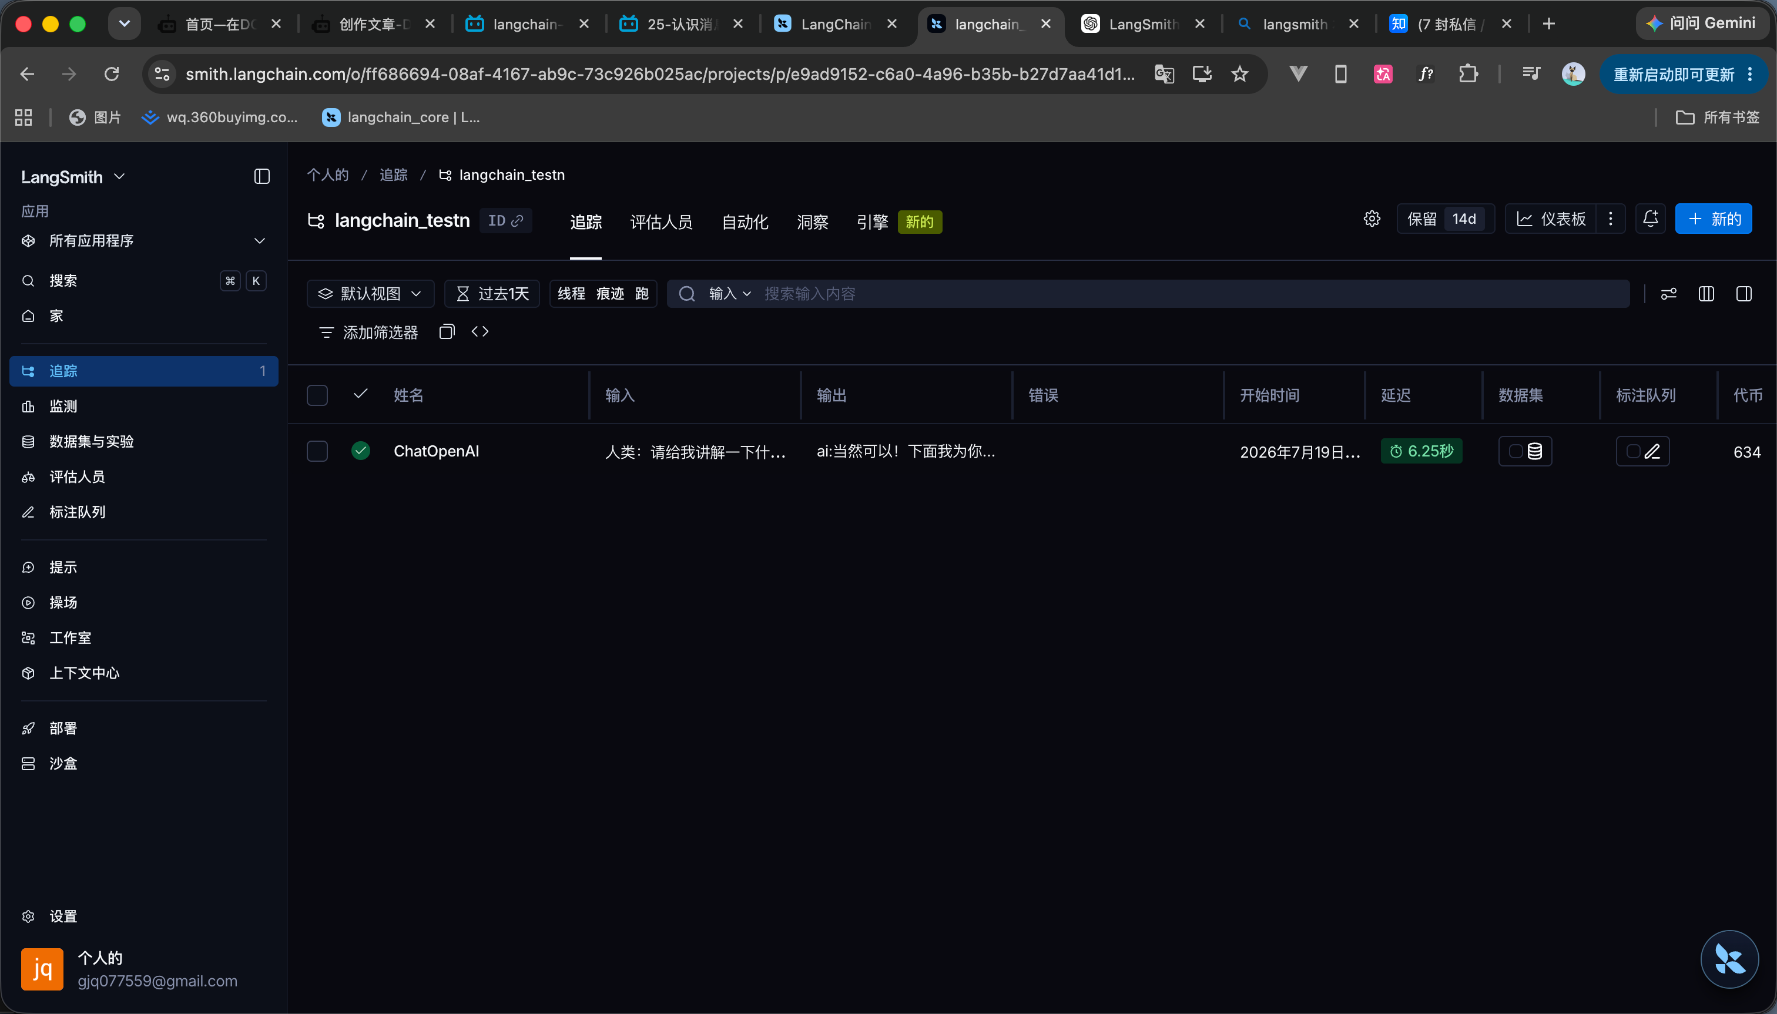The width and height of the screenshot is (1777, 1014).
Task: Click the notification bell icon
Action: click(x=1650, y=219)
